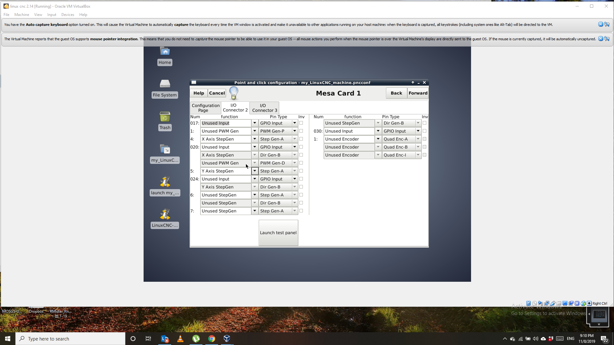Open the pncconf window menu icon
Image resolution: width=614 pixels, height=345 pixels.
pos(194,82)
